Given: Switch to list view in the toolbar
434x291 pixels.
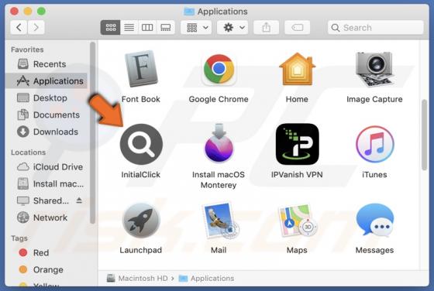Looking at the screenshot, I should 129,27.
